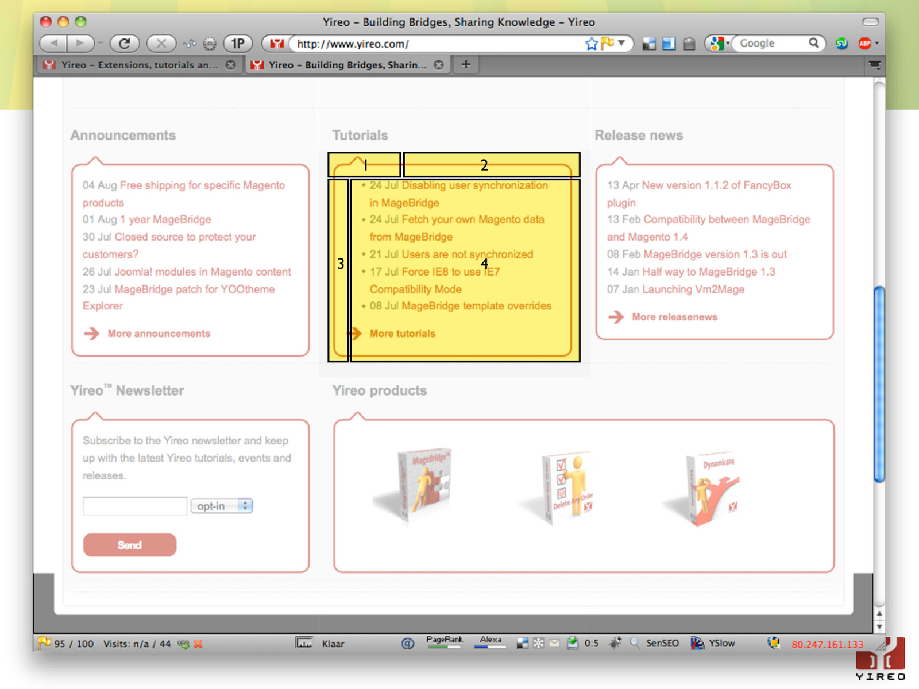This screenshot has width=919, height=689.
Task: Click the gray tag icon in the toolbar
Action: [x=689, y=44]
